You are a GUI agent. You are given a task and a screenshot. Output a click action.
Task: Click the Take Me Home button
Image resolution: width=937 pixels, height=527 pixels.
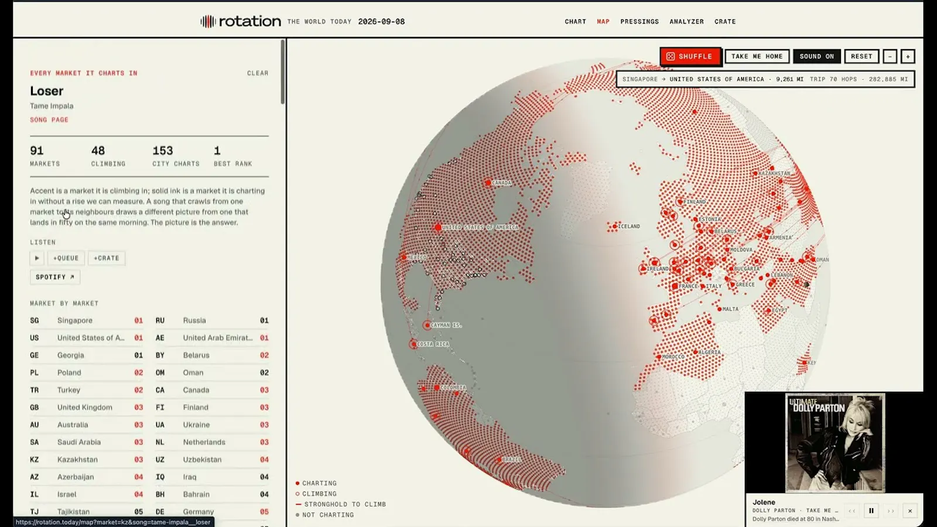tap(757, 56)
